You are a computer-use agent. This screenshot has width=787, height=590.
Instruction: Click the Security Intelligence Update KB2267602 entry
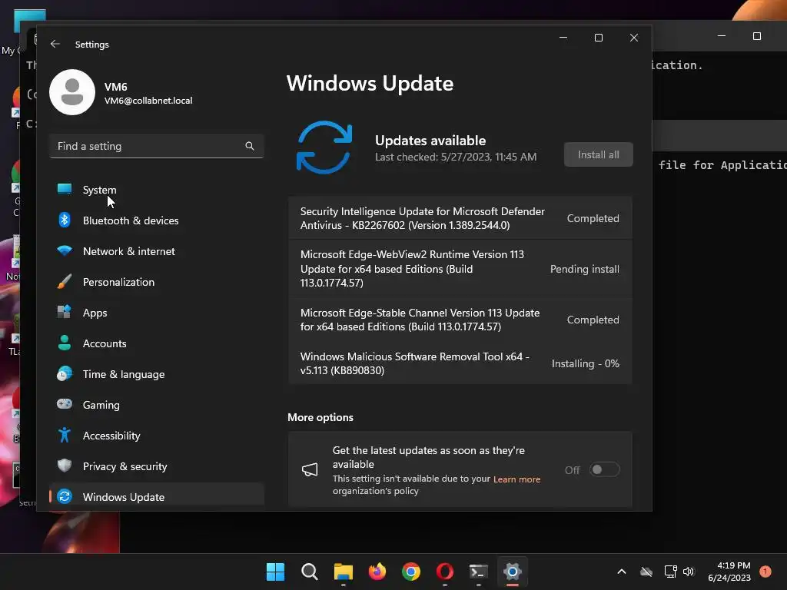[x=460, y=218]
